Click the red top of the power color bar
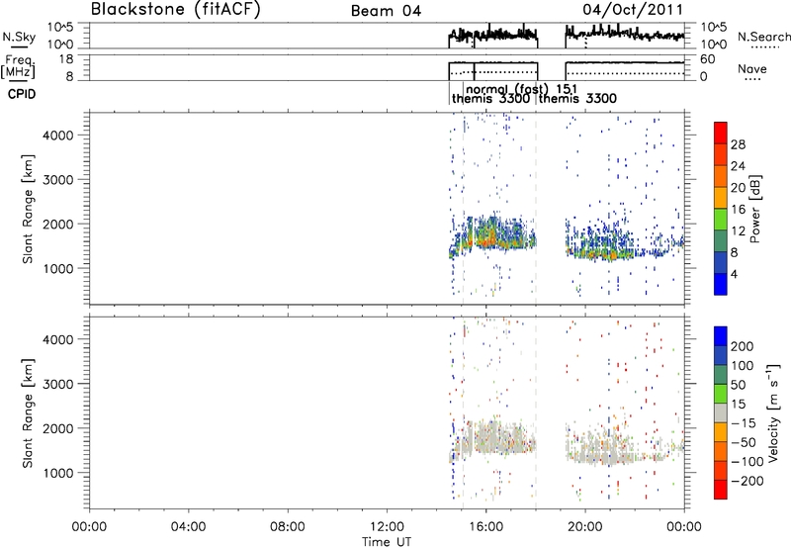The height and width of the screenshot is (548, 791). (721, 133)
